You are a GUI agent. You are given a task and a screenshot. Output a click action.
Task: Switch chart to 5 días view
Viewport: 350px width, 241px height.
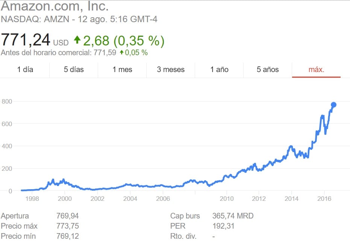click(74, 69)
